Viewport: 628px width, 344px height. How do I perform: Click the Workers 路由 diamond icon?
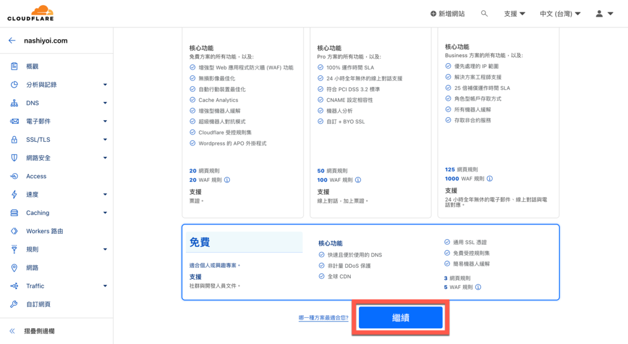click(15, 231)
